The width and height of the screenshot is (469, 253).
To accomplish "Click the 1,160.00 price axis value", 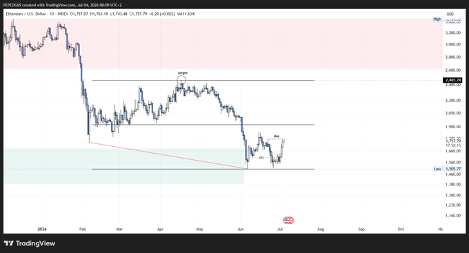I will [453, 215].
